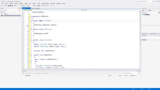
Task: Close the Error List panel
Action: coord(140,71)
